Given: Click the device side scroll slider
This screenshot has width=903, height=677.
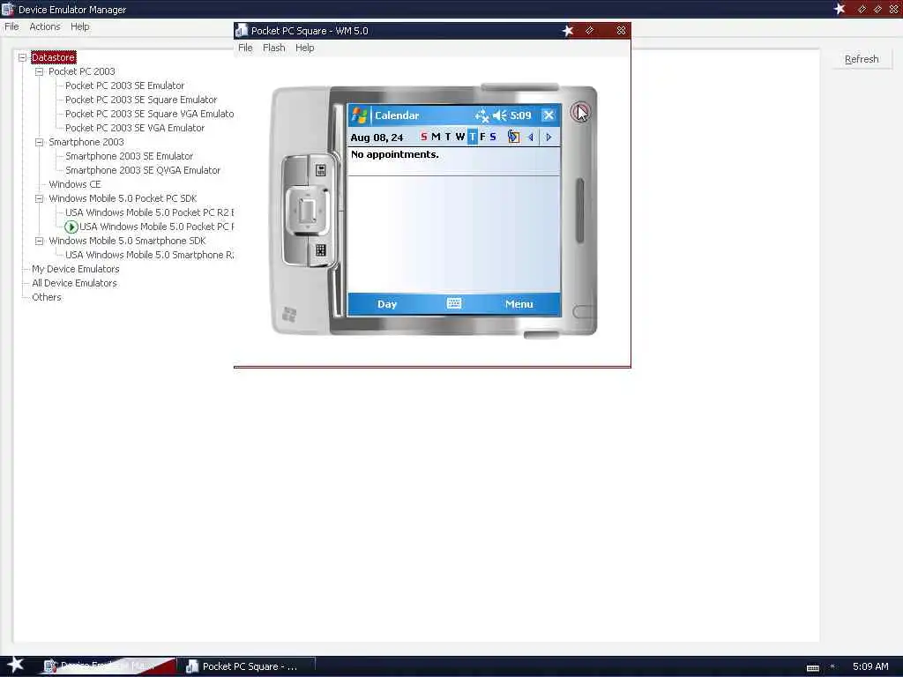Looking at the screenshot, I should point(580,210).
